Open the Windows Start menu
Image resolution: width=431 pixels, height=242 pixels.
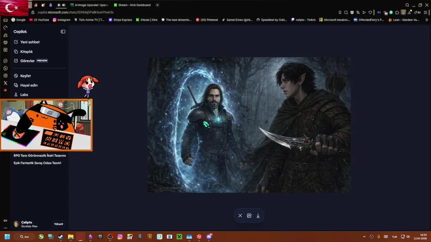[x=7, y=237]
